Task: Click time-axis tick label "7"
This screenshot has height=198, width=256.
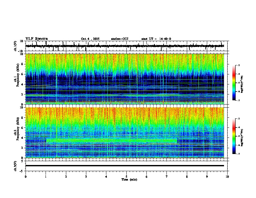Action: pos(167,177)
